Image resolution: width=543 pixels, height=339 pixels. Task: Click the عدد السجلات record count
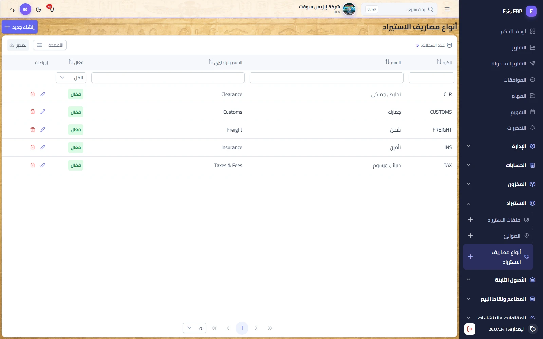tap(434, 45)
